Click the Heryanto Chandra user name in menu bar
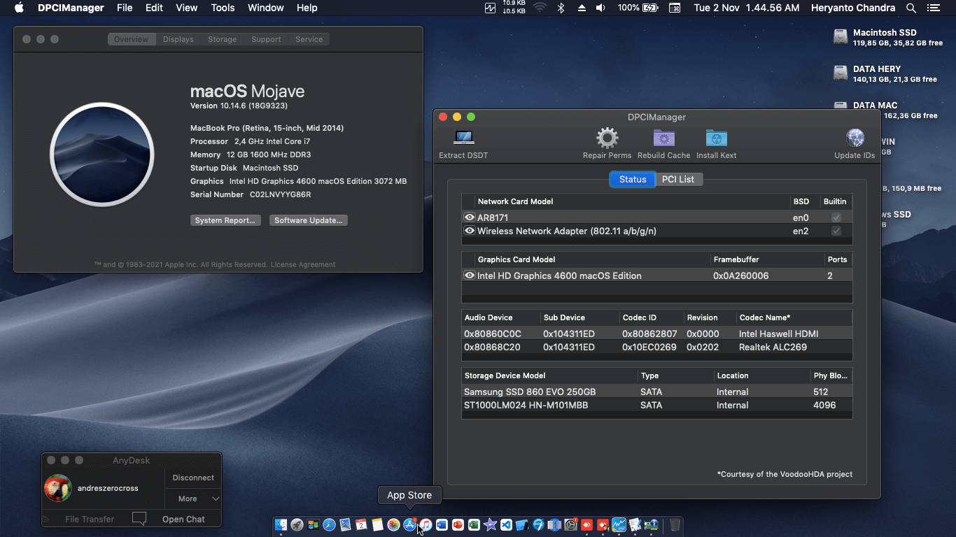Viewport: 956px width, 537px height. [852, 8]
